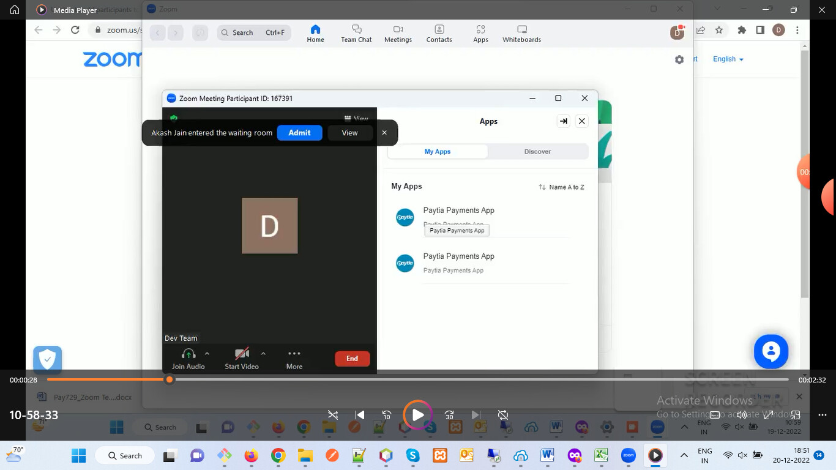836x470 pixels.
Task: Play the video in Media Player
Action: 417,415
